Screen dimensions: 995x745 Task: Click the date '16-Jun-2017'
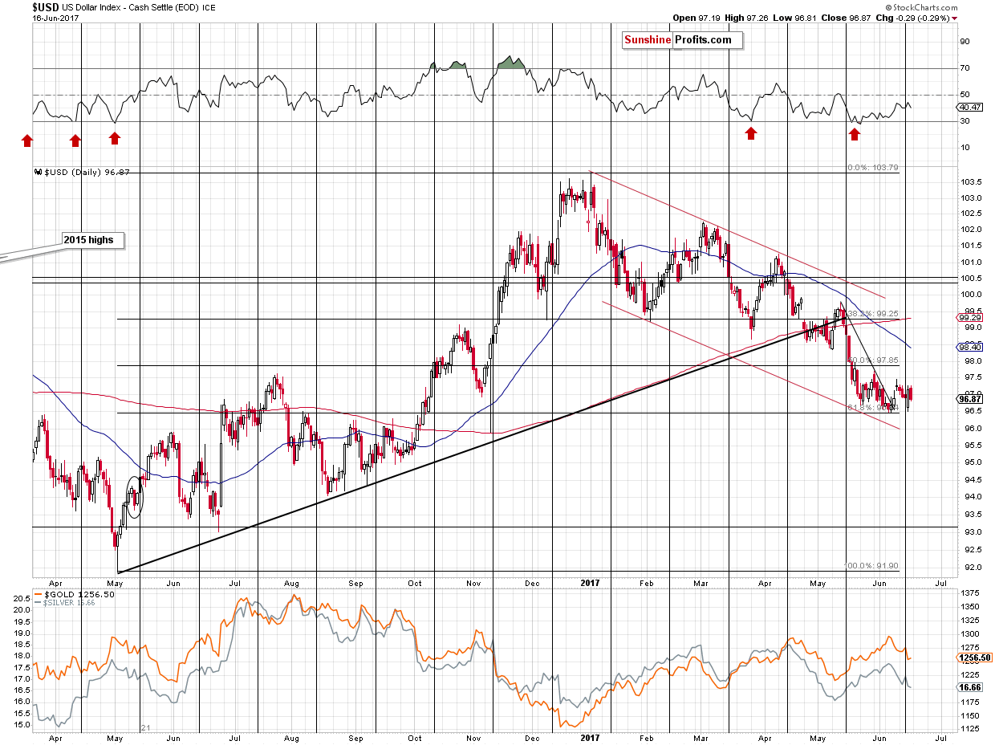(55, 18)
